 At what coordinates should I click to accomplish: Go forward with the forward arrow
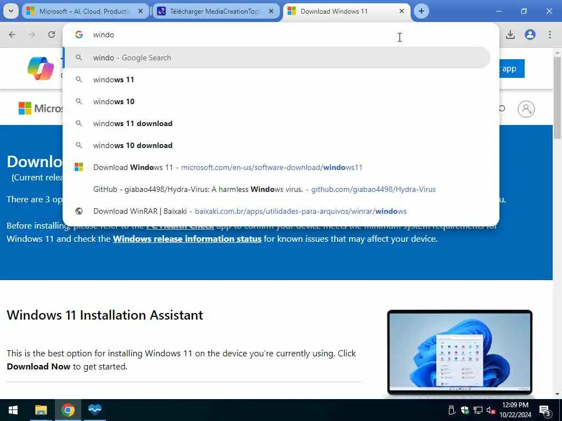pyautogui.click(x=32, y=35)
